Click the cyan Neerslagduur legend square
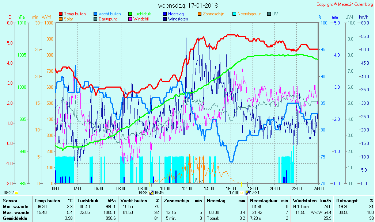The height and width of the screenshot is (222, 375). (x=235, y=14)
